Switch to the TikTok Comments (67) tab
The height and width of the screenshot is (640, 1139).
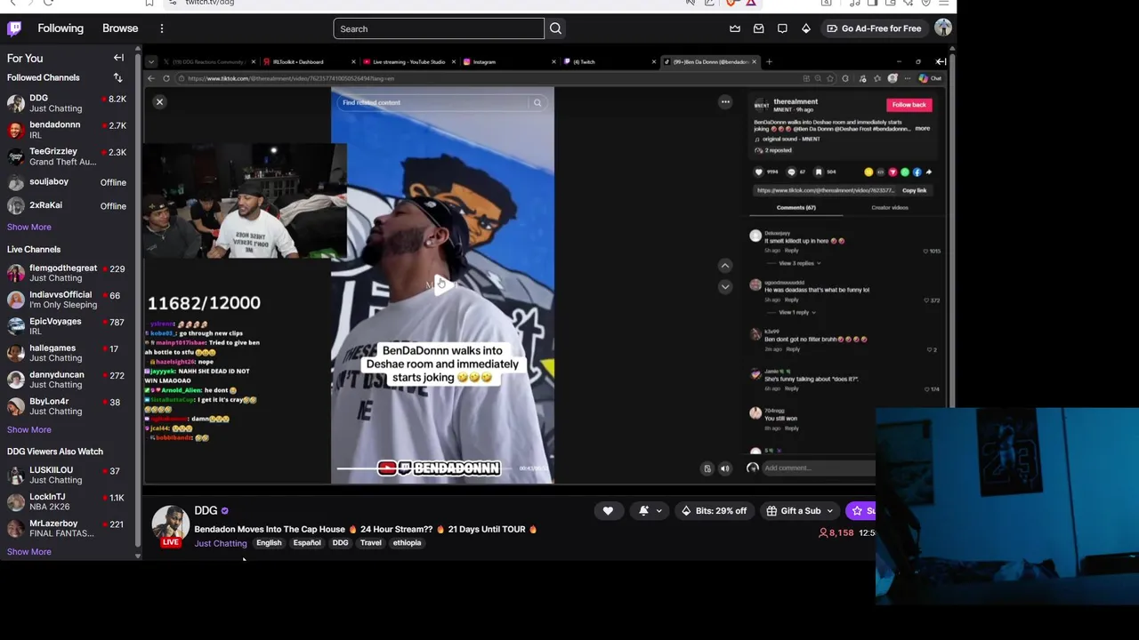coord(796,208)
